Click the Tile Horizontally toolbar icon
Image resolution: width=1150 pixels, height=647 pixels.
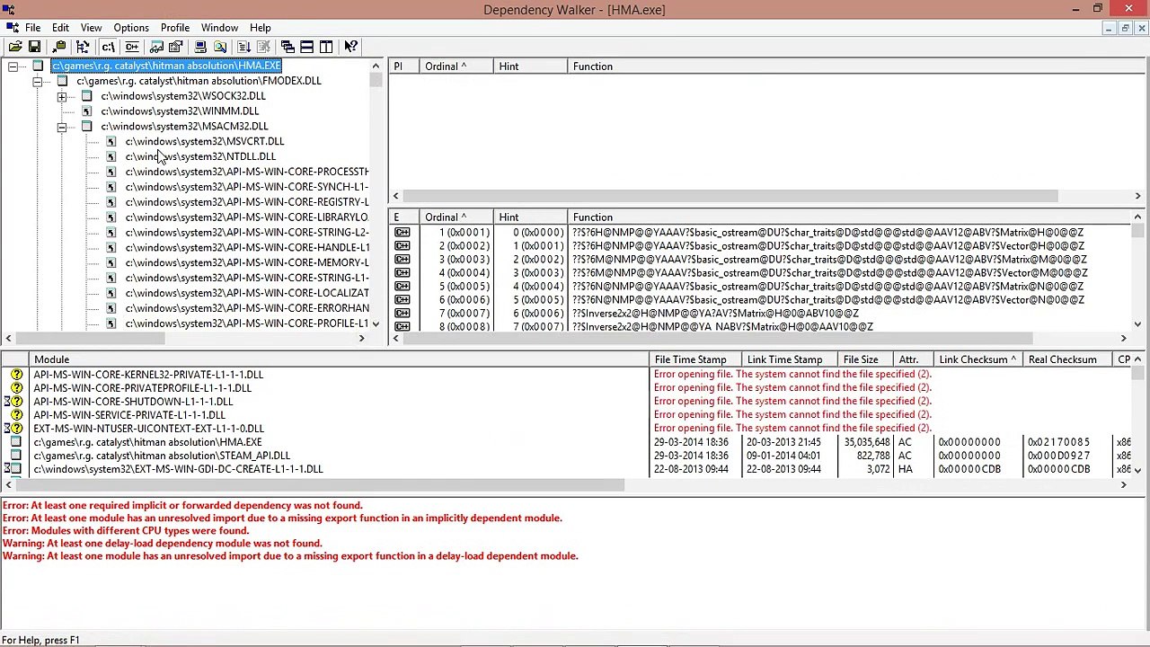click(307, 47)
